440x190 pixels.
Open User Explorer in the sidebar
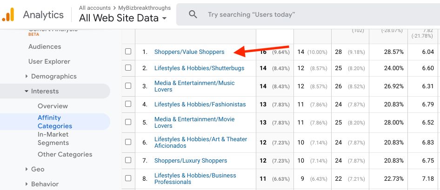pos(49,61)
